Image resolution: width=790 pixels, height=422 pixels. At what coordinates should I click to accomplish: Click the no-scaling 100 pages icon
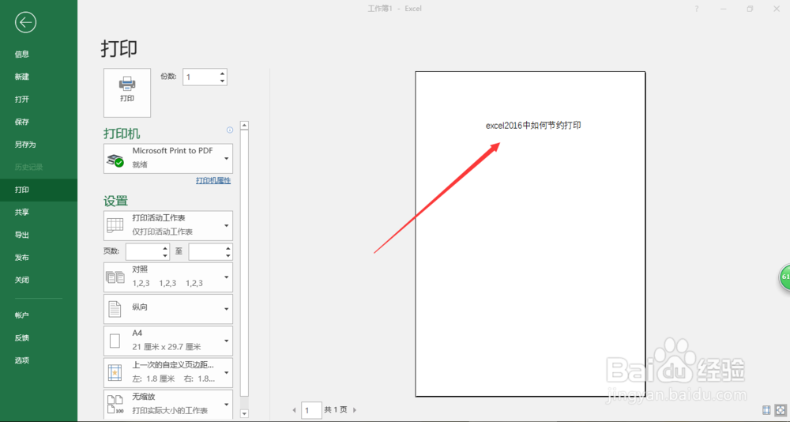pyautogui.click(x=115, y=405)
